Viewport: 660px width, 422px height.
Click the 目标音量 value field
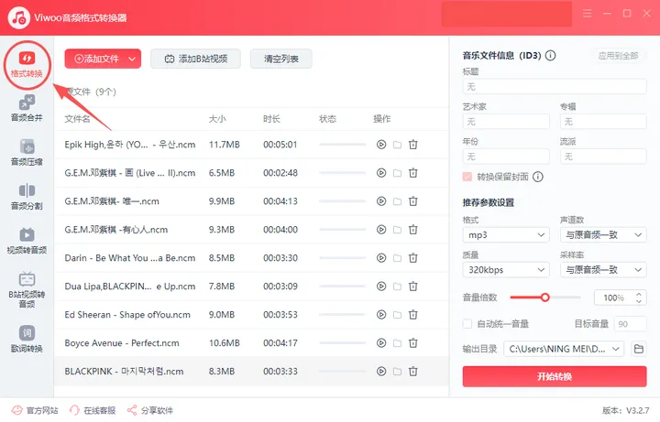click(x=630, y=324)
